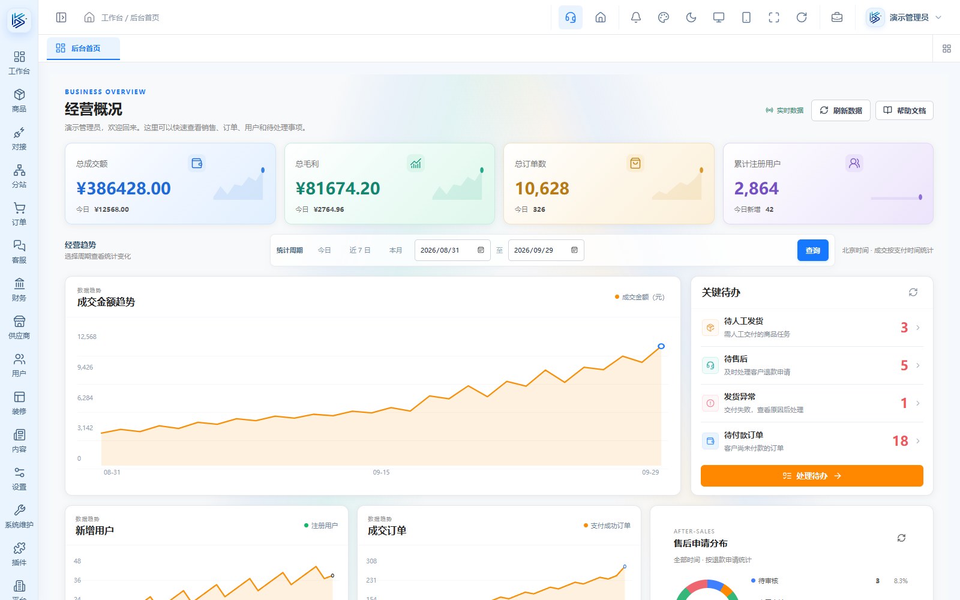Open the theme palette icon

click(x=664, y=17)
